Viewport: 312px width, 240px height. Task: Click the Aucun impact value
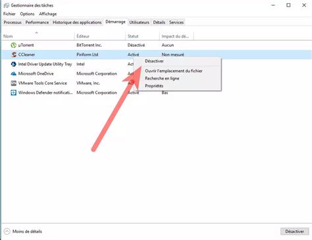tap(168, 45)
